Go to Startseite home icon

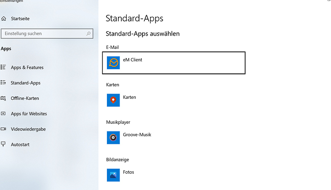point(4,19)
